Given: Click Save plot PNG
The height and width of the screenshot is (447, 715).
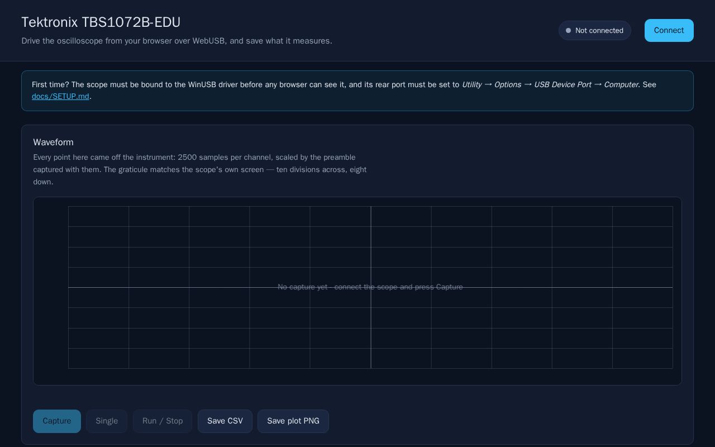Looking at the screenshot, I should (293, 421).
